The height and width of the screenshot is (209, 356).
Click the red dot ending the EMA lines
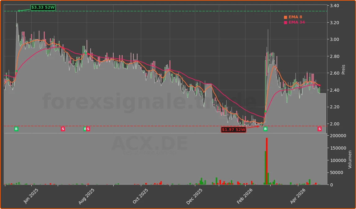[319, 85]
